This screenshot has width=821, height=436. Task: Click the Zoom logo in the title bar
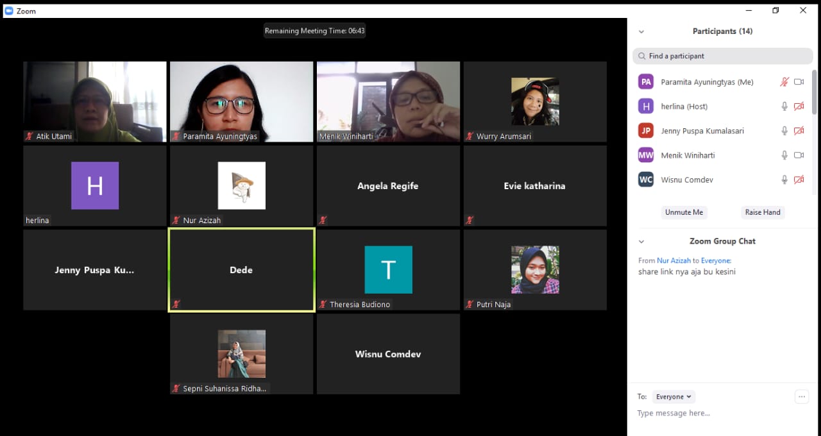[9, 11]
